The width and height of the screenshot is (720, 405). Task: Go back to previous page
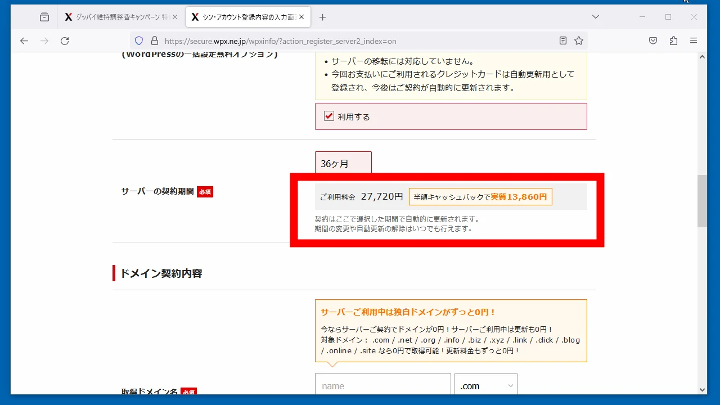pos(24,40)
